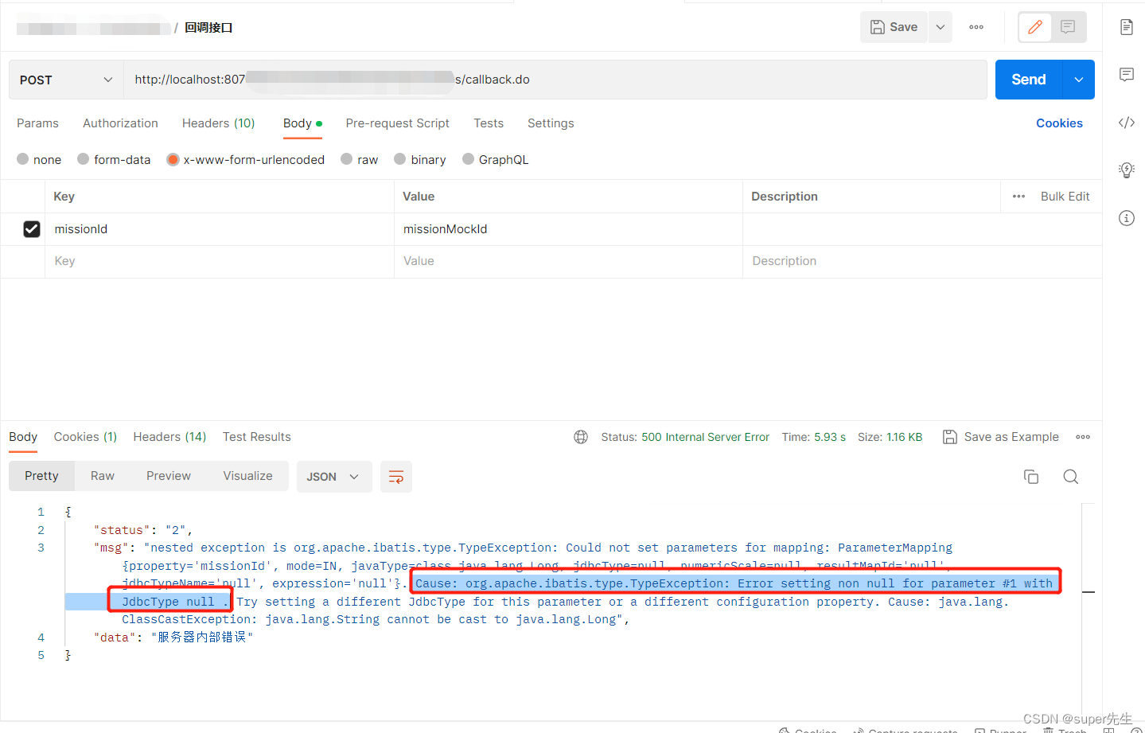Screen dimensions: 1145x733
Task: Open the Headers (10) request tab
Action: 218,123
